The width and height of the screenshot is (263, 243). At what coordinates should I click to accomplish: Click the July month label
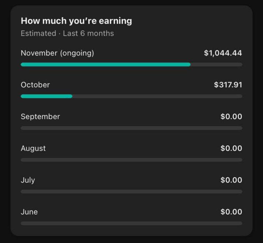coord(28,180)
